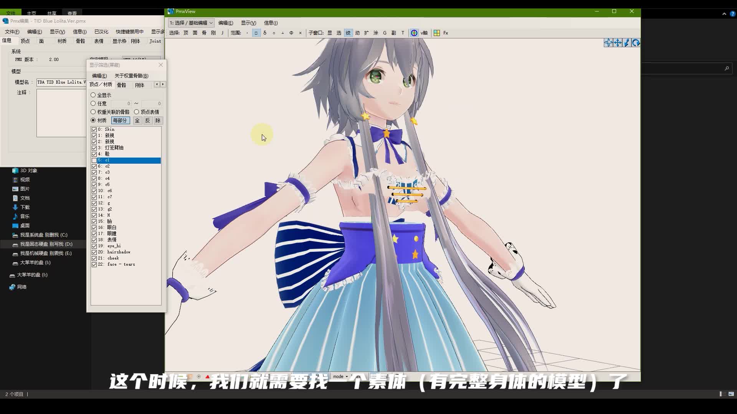Uncheck the 0: Skin material checkbox
737x414 pixels.
(94, 130)
